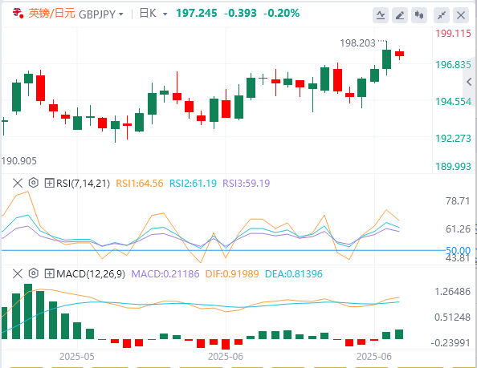The width and height of the screenshot is (477, 368).
Task: Click the RSI 50.00 reference line
Action: click(x=223, y=250)
